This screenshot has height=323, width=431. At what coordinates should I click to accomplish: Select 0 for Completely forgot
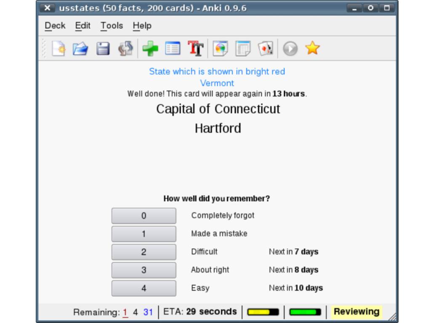tap(144, 215)
